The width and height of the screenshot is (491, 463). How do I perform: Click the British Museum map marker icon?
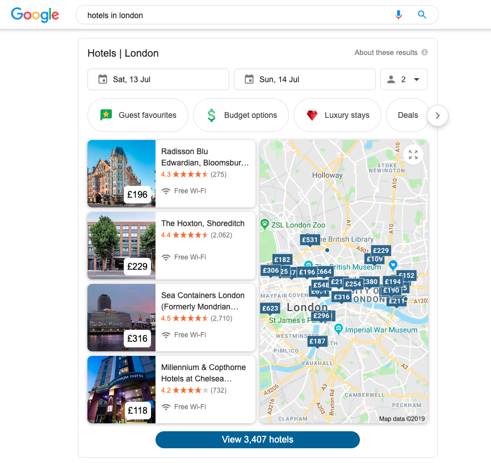[x=308, y=264]
